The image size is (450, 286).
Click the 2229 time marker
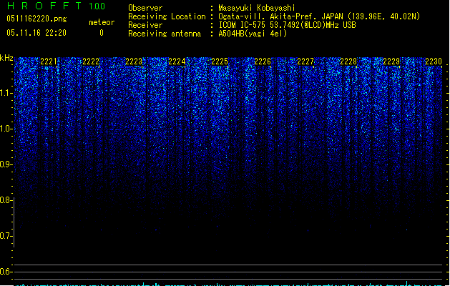391,61
